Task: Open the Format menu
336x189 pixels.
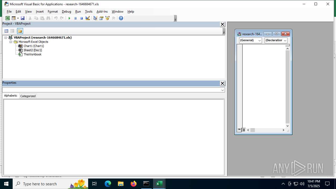Action: (53, 12)
